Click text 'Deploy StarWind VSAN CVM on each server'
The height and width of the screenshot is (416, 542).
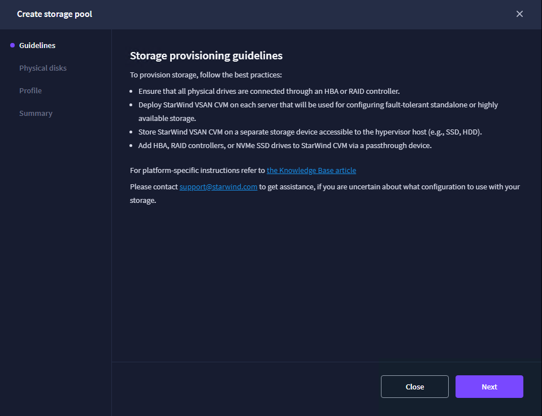208,105
